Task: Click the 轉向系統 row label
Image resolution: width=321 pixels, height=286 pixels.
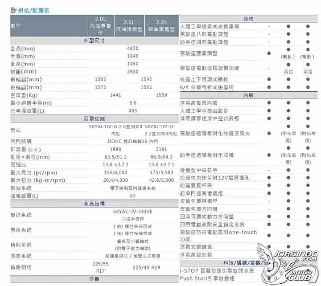Action: (x=21, y=245)
